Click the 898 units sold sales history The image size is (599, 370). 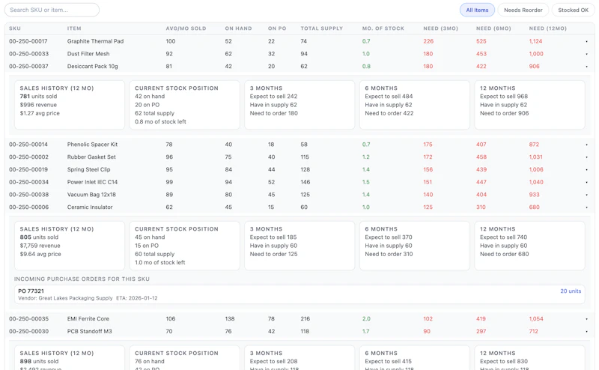39,362
